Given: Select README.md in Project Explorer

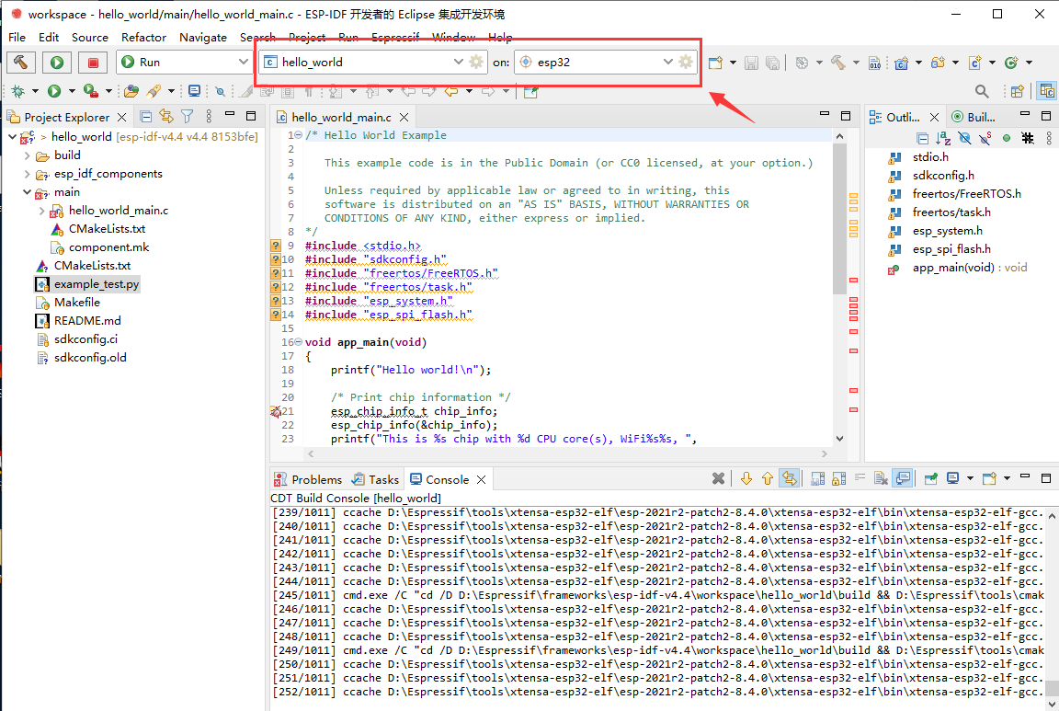Looking at the screenshot, I should [87, 320].
